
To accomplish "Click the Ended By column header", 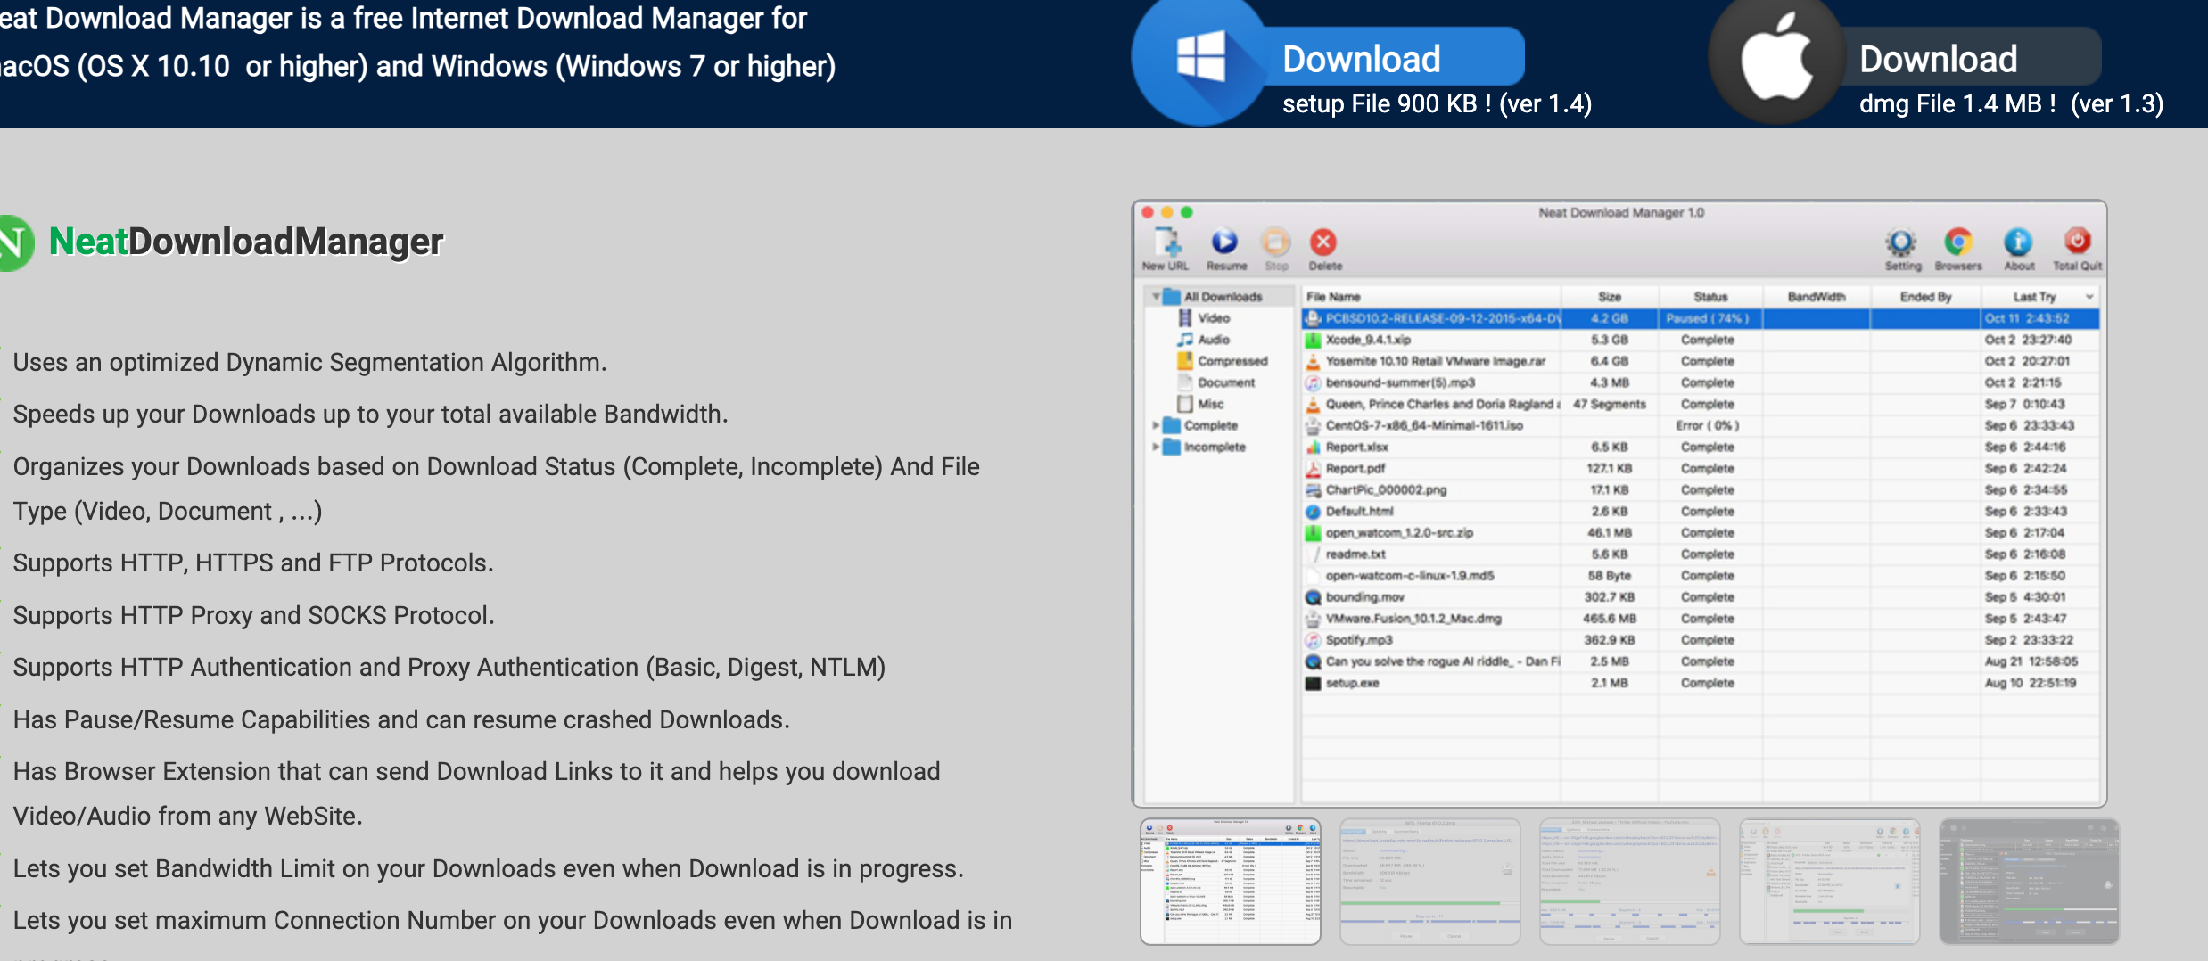I will [x=1925, y=296].
